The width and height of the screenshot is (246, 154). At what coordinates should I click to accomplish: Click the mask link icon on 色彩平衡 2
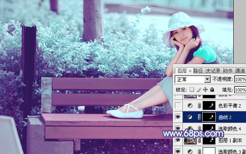[x=199, y=105]
